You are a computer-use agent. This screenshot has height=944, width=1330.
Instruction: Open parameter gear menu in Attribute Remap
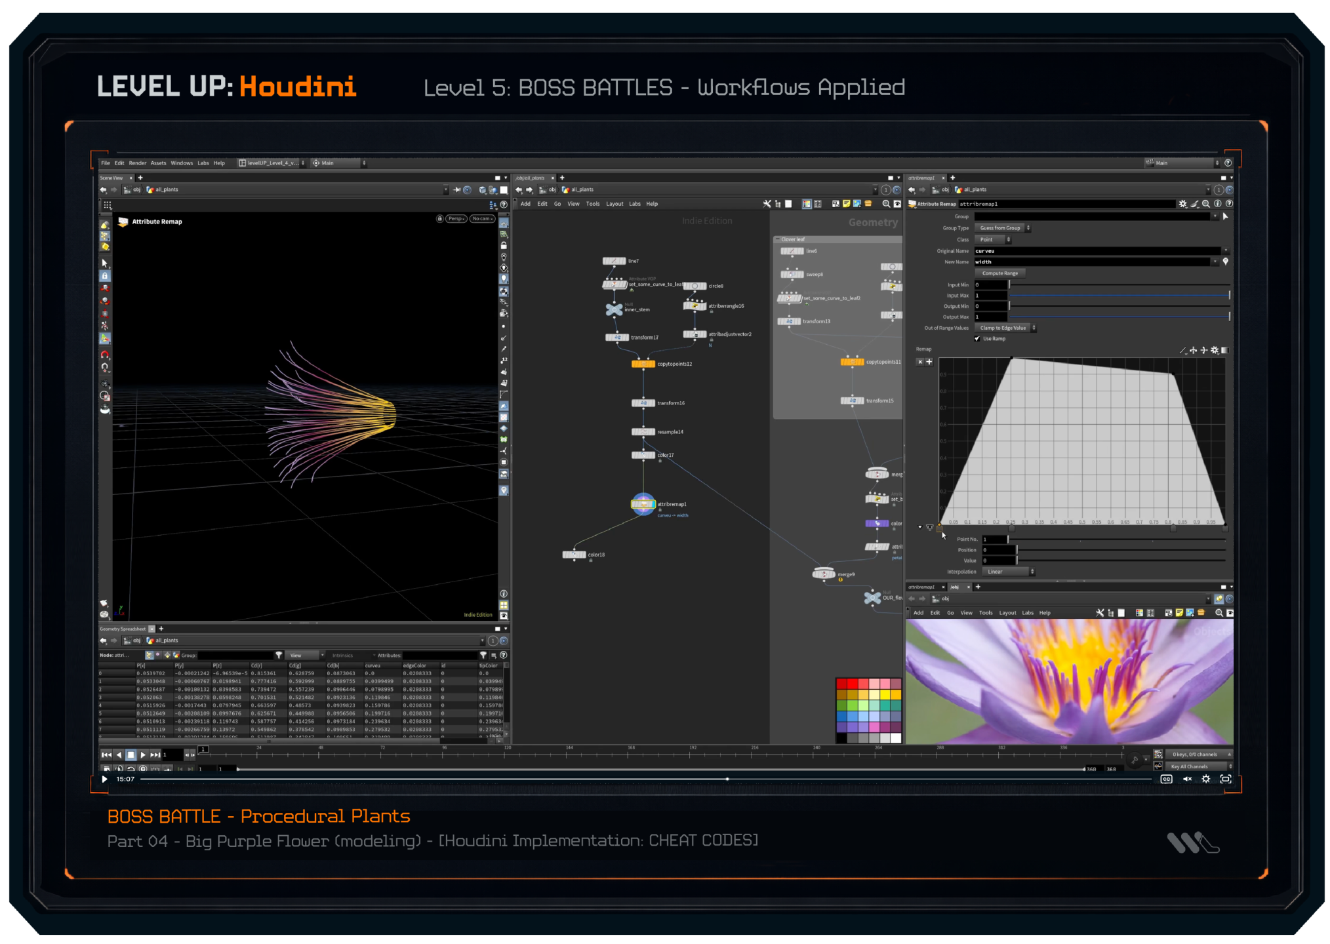click(x=1182, y=204)
